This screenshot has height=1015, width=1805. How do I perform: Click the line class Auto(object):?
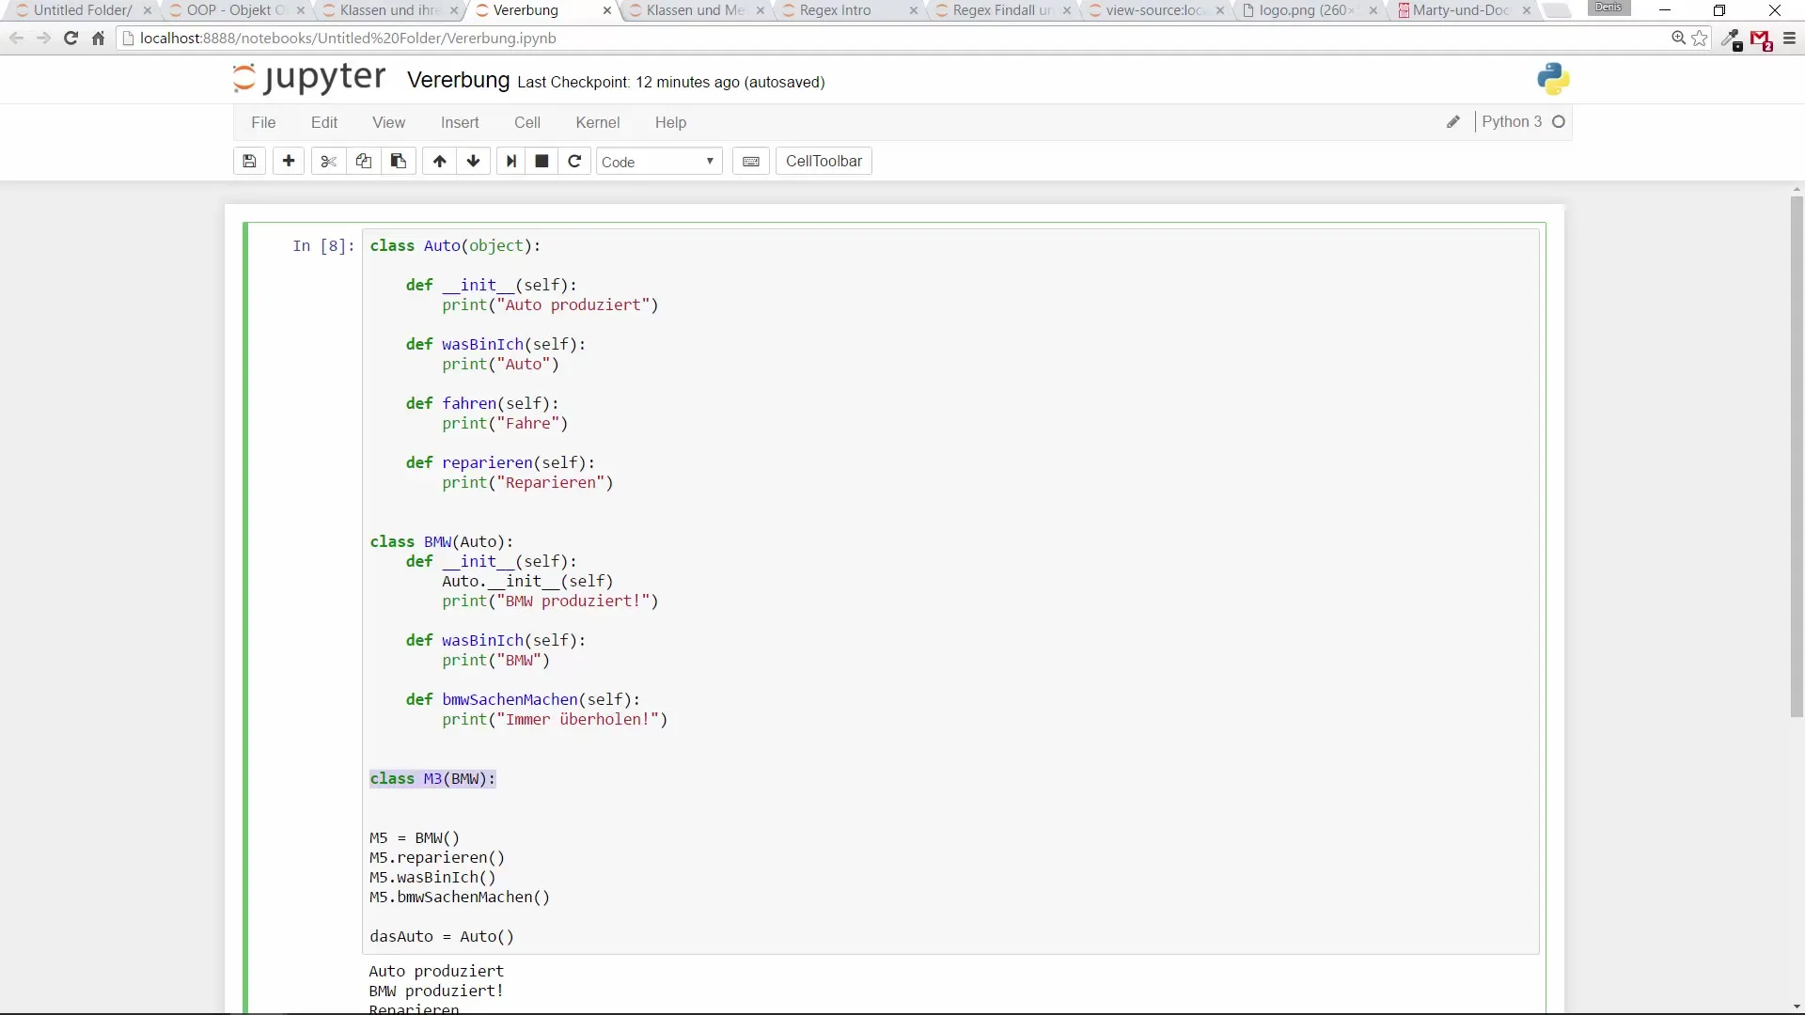455,245
